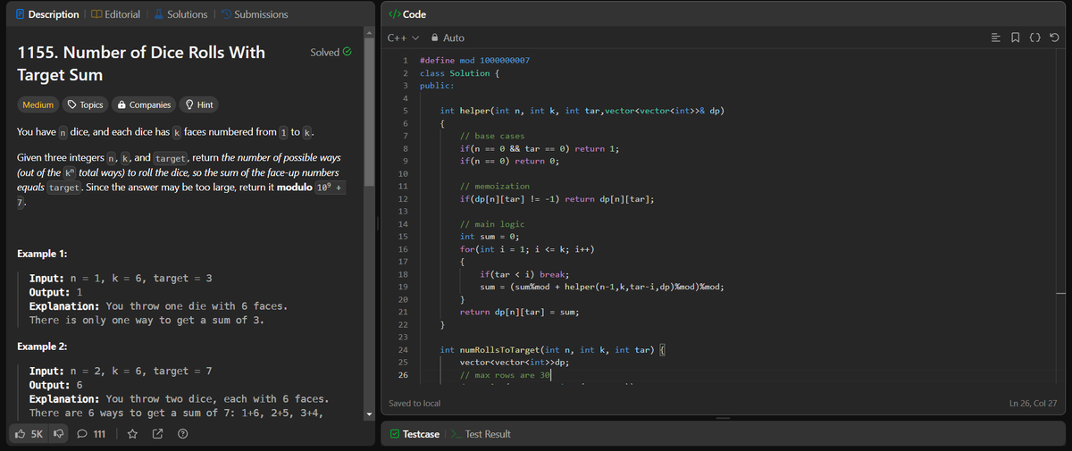1072x451 pixels.
Task: Show the Topics tags
Action: click(x=86, y=104)
